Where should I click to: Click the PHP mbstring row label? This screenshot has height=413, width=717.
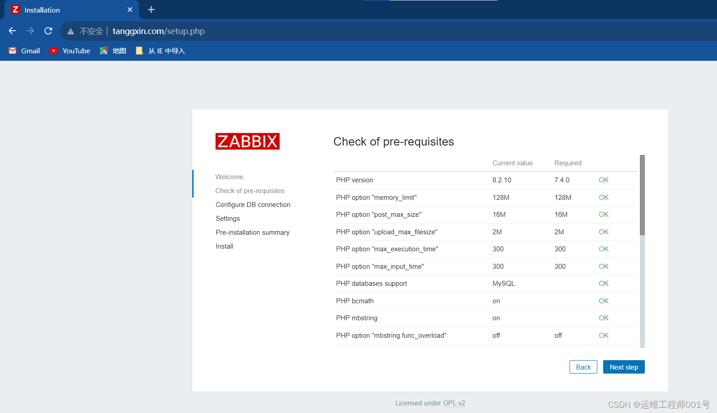(357, 318)
